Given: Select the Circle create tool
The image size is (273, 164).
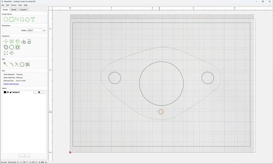Looking at the screenshot, I should [x=6, y=19].
